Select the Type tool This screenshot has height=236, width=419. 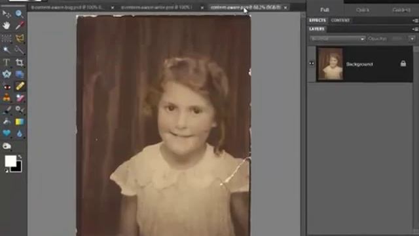(x=7, y=62)
